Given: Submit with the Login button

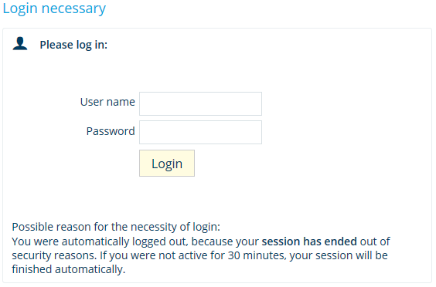Looking at the screenshot, I should pyautogui.click(x=167, y=164).
